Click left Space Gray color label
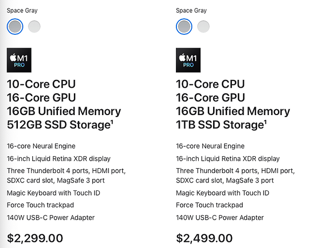331x248 pixels. [x=22, y=10]
